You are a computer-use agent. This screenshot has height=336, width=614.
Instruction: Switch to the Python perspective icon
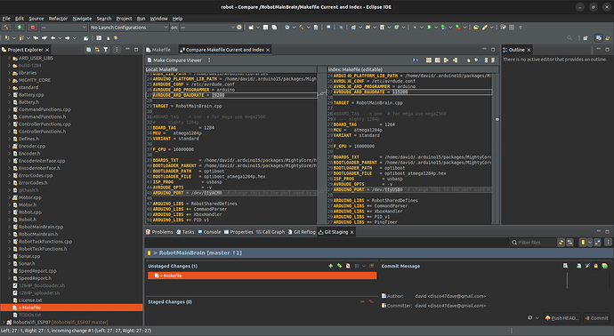tap(608, 38)
